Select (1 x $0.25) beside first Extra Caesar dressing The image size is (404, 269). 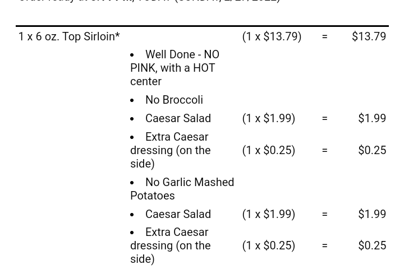coord(268,150)
